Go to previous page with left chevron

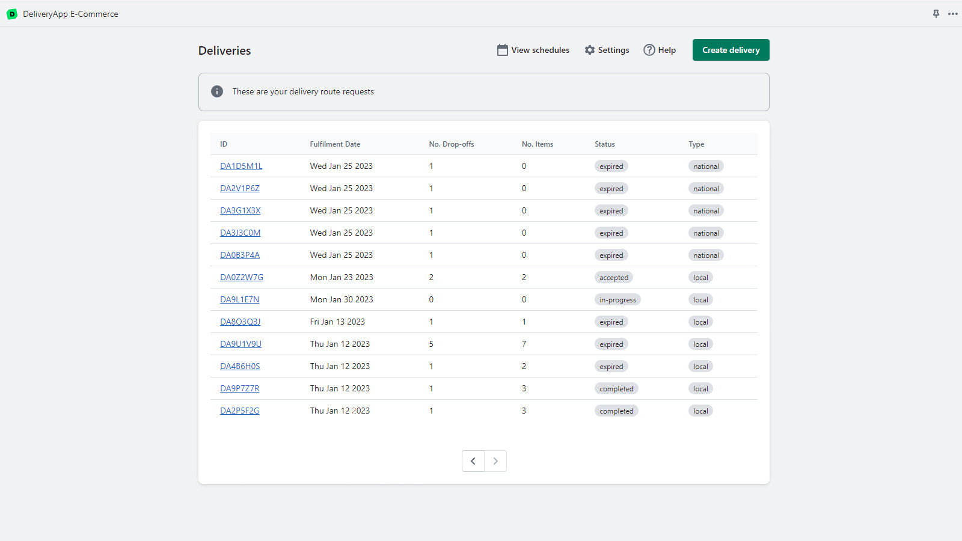point(473,461)
